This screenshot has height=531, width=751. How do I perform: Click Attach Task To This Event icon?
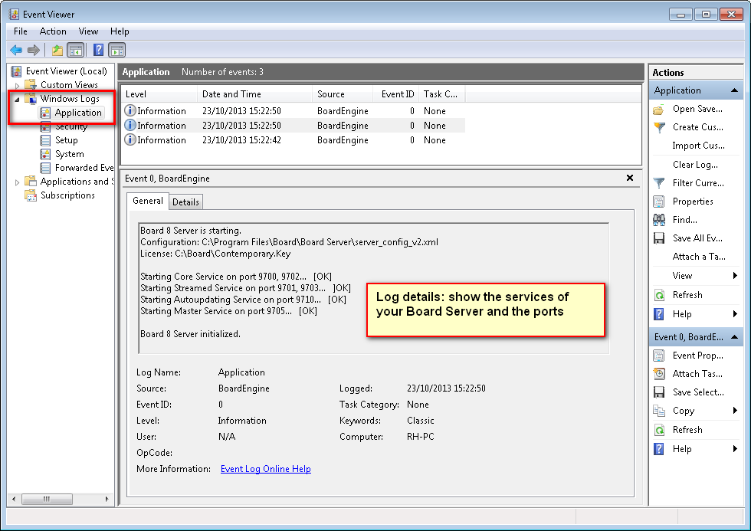point(659,374)
